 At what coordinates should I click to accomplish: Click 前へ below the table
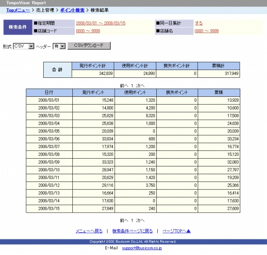(124, 220)
